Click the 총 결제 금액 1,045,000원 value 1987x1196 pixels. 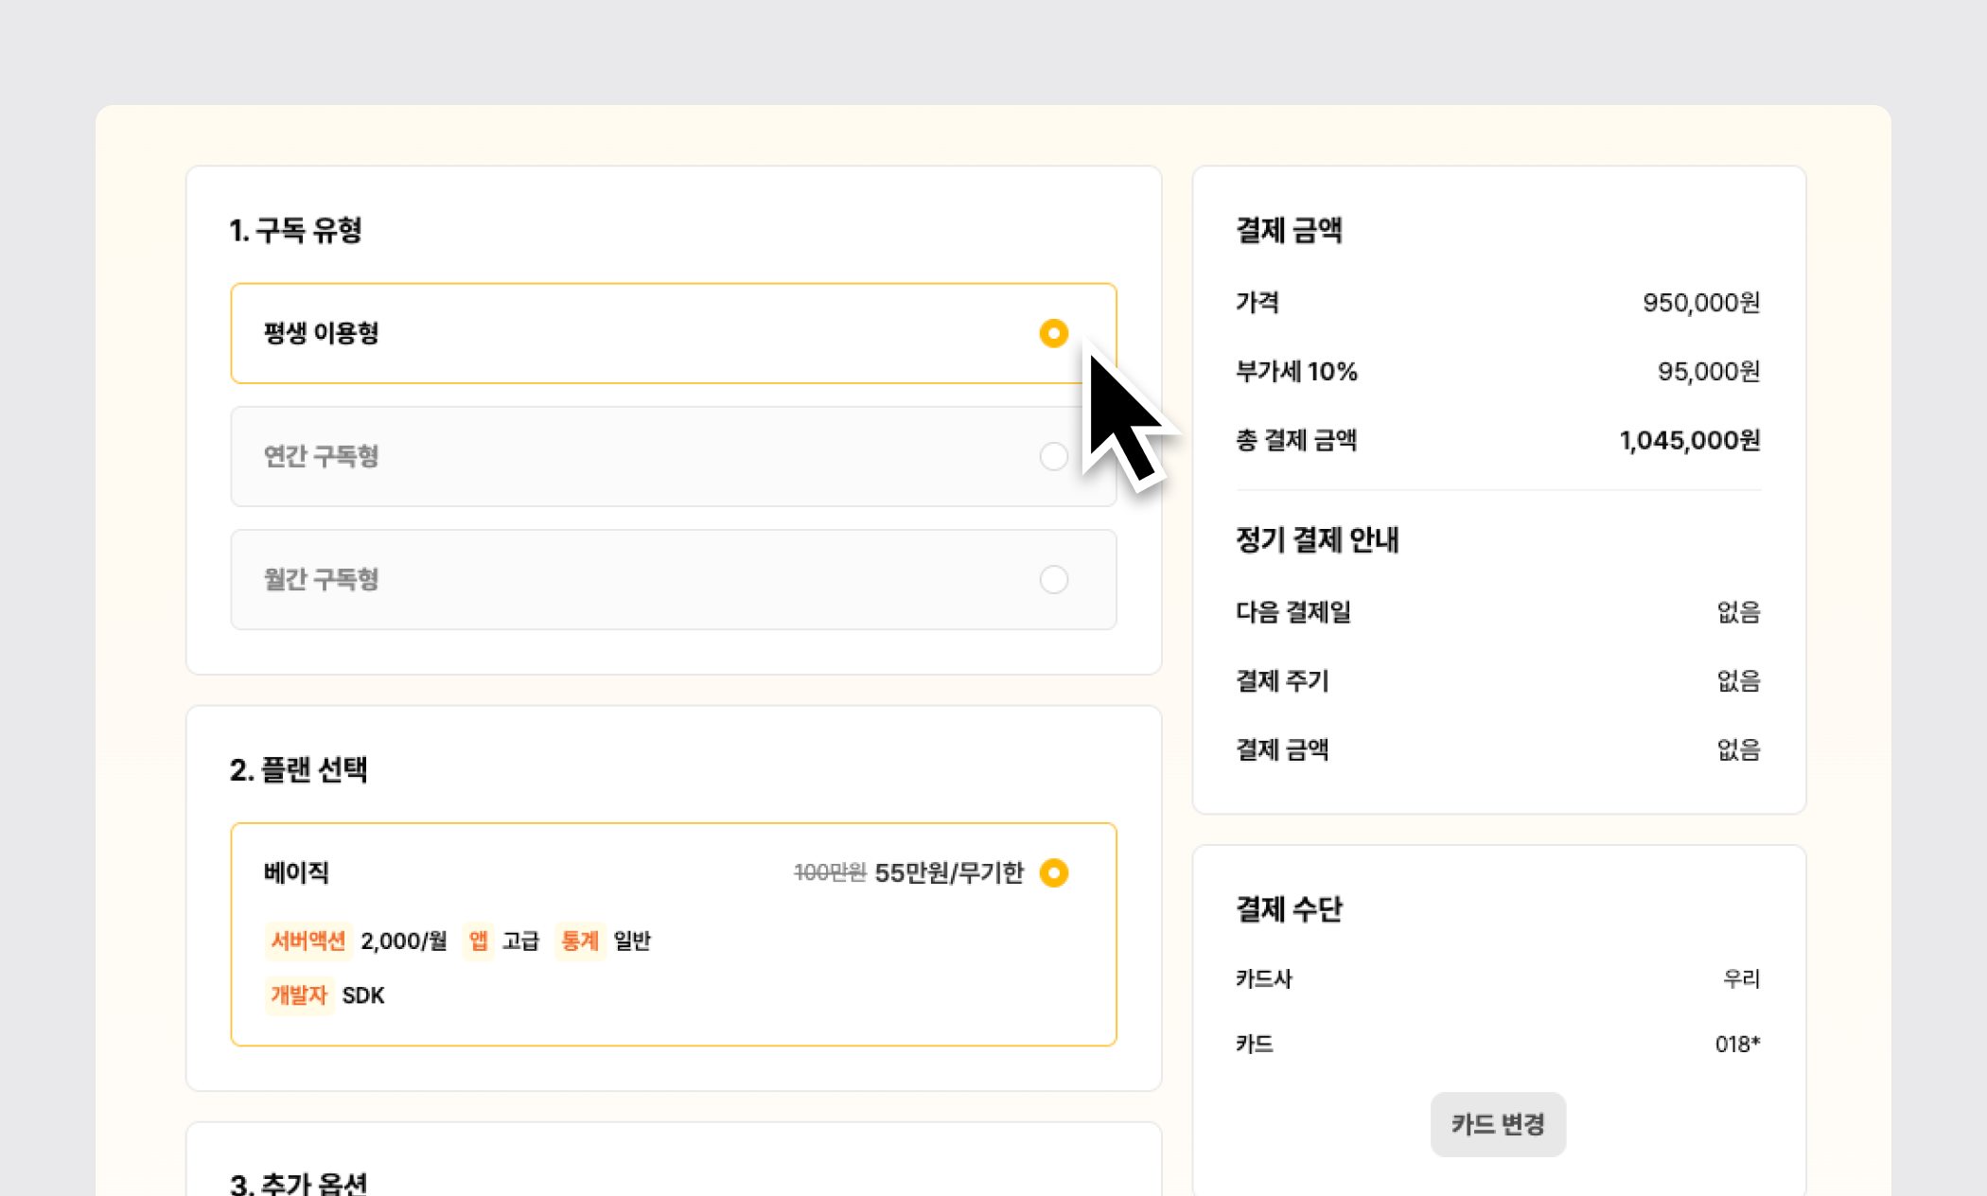[x=1689, y=440]
